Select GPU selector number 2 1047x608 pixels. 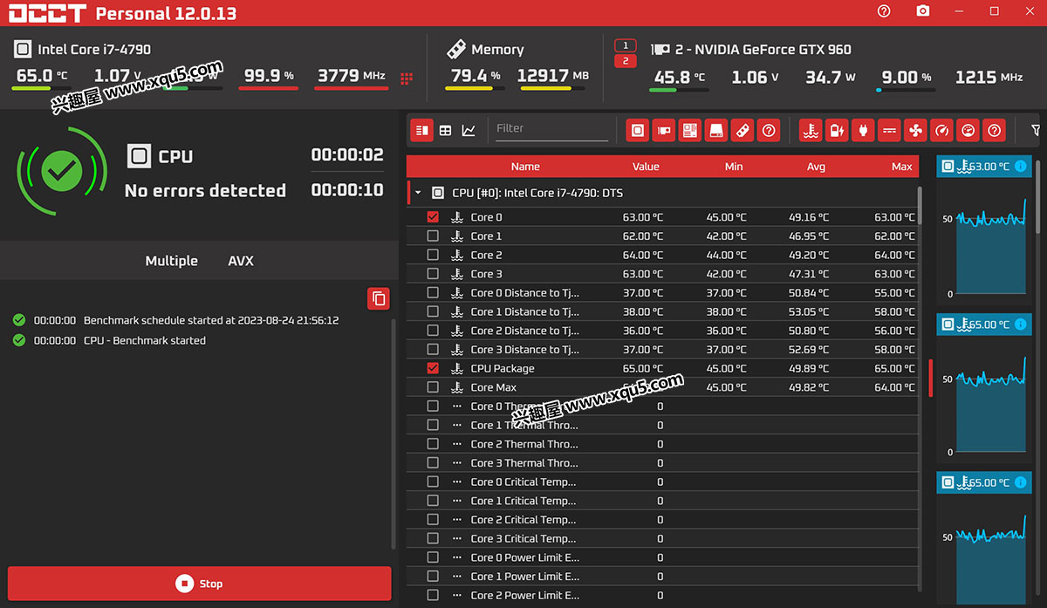point(625,61)
